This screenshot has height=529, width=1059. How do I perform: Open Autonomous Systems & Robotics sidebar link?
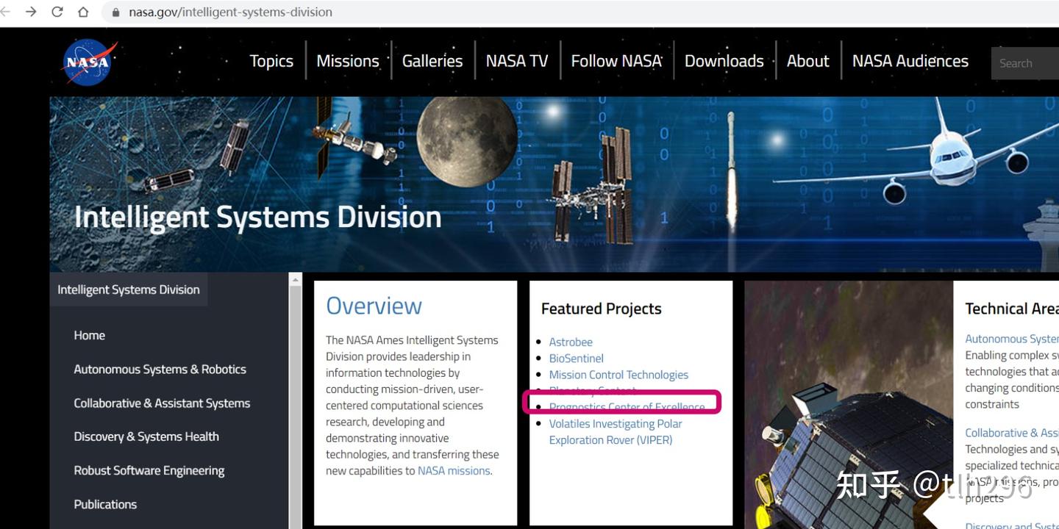pyautogui.click(x=160, y=369)
